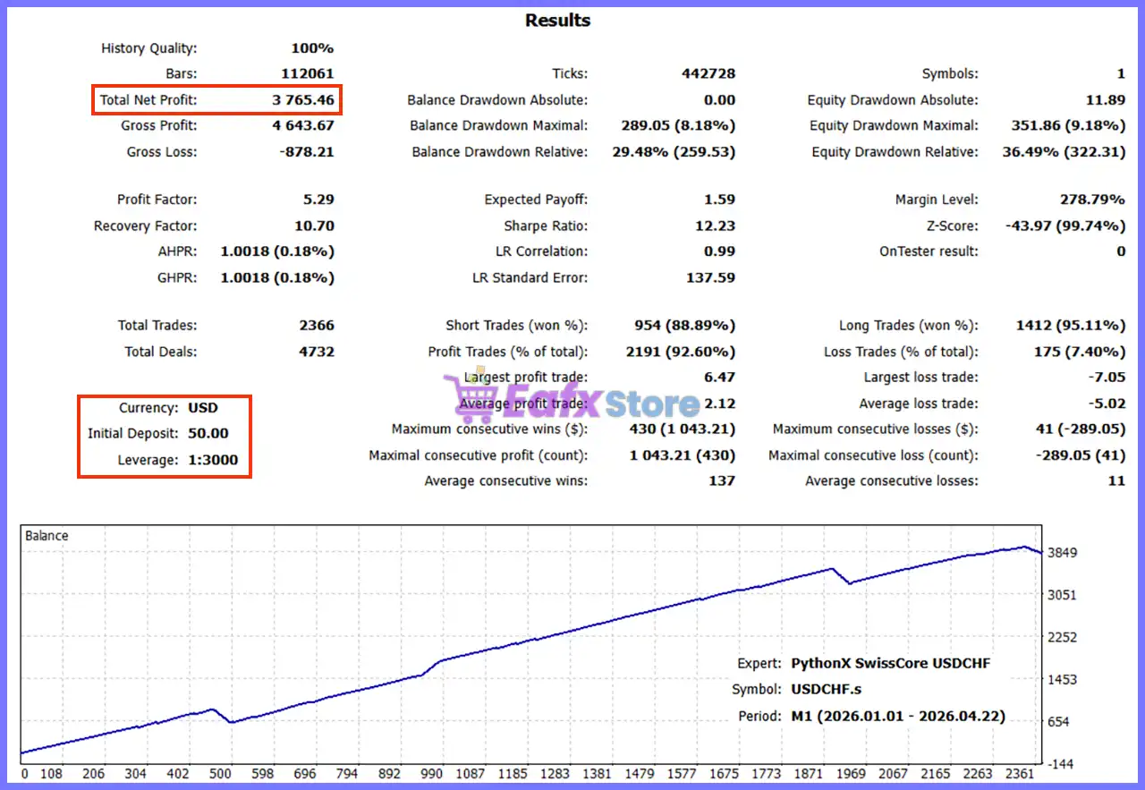Select the "Margin Level:" label
Screen dimensions: 1145x790
pyautogui.click(x=937, y=200)
